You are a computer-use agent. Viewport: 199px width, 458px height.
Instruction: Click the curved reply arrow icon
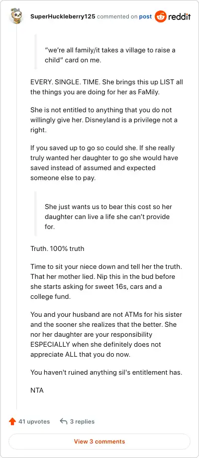coord(64,421)
